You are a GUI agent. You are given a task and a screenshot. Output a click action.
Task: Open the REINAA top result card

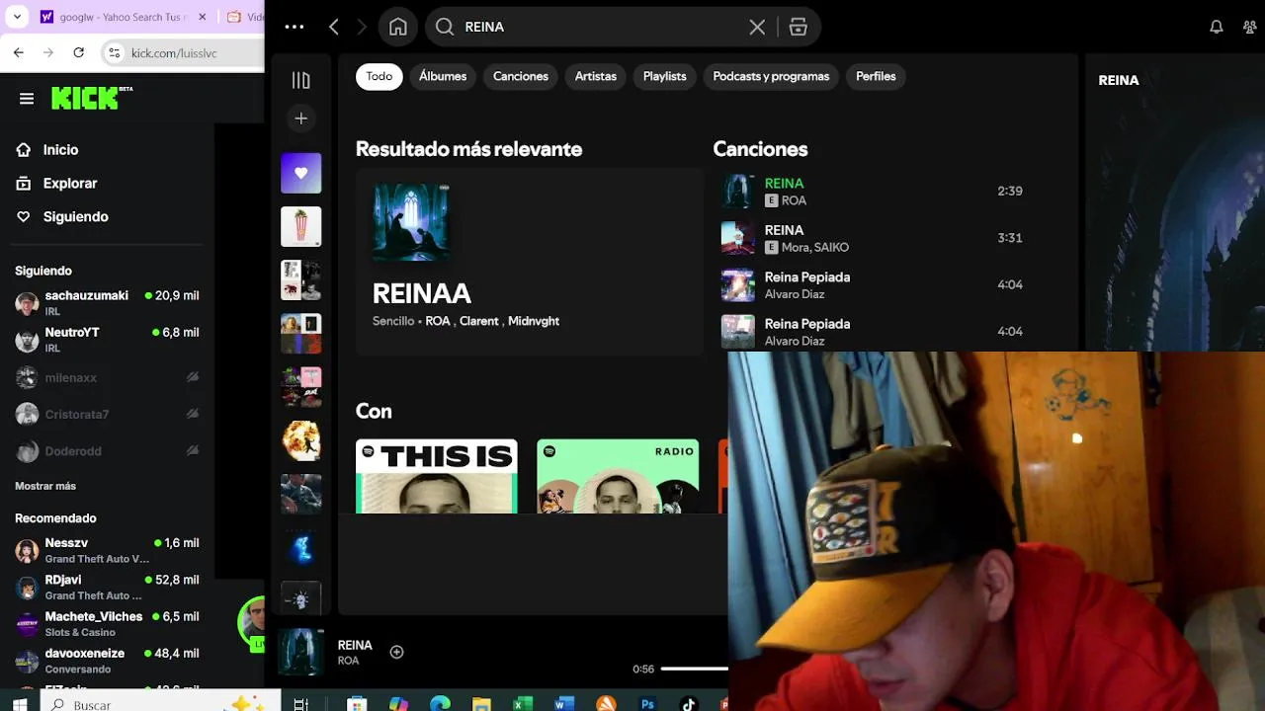point(529,263)
